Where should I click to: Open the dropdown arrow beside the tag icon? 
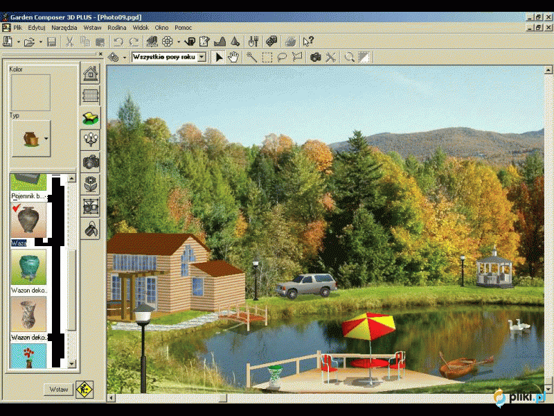(125, 58)
